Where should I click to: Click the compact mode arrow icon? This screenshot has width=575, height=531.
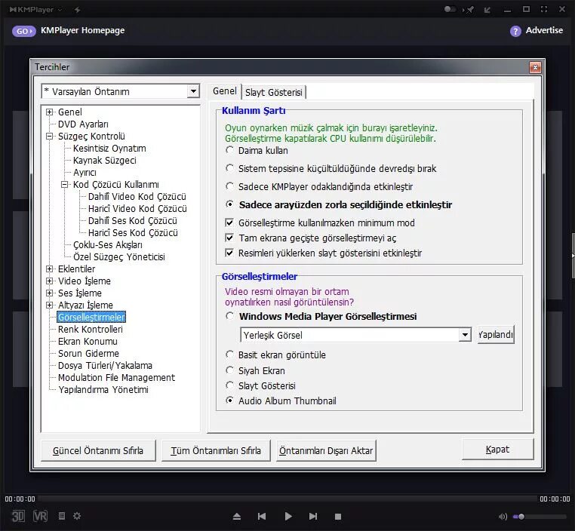pos(487,10)
